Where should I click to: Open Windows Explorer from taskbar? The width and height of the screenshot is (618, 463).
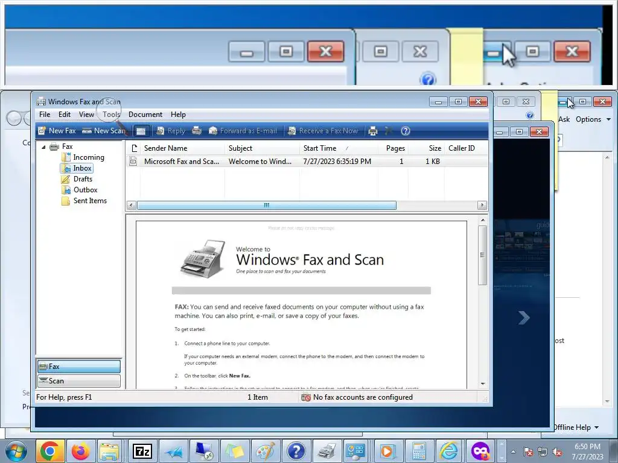[109, 451]
